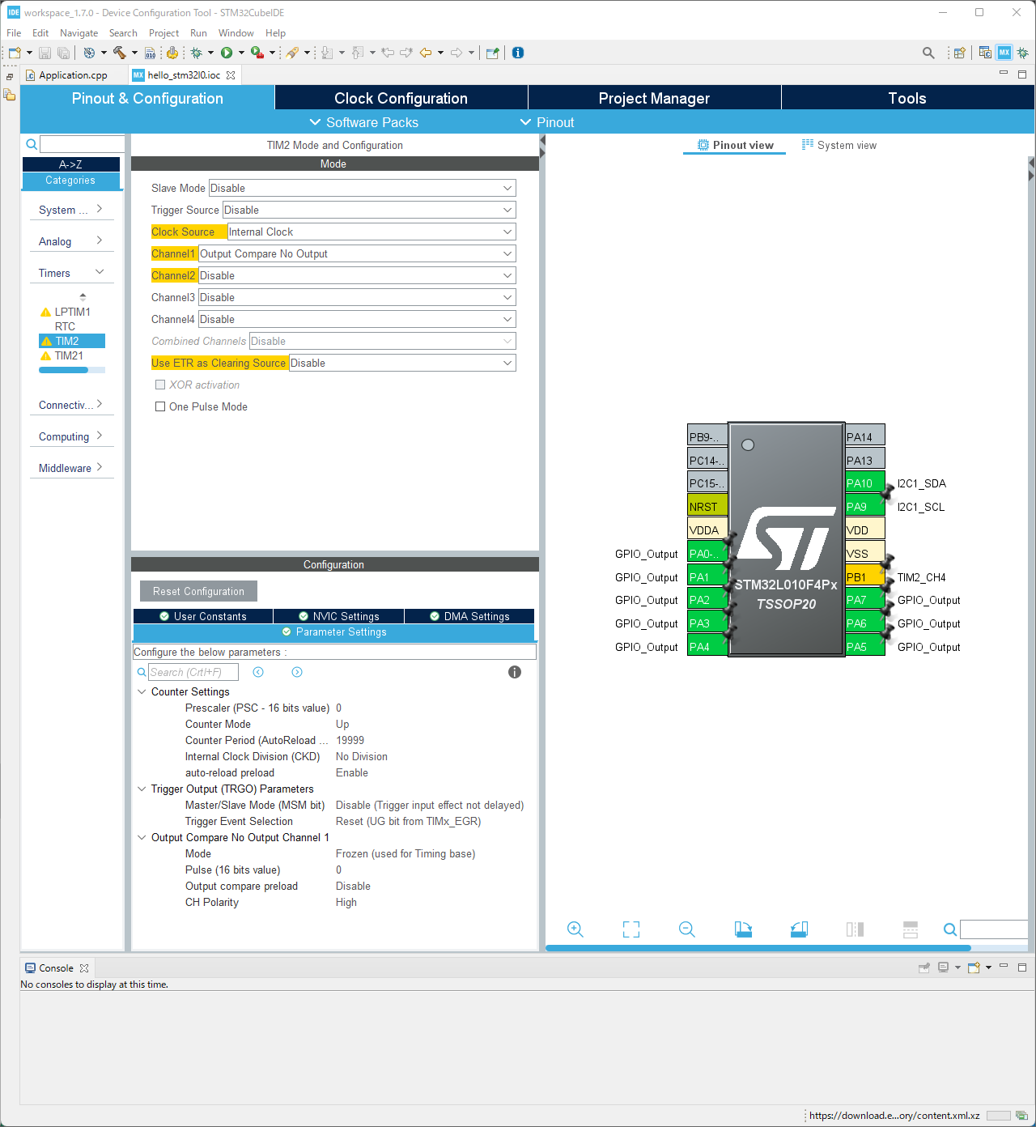
Task: Click the PA10 pin on the chip
Action: coord(865,483)
